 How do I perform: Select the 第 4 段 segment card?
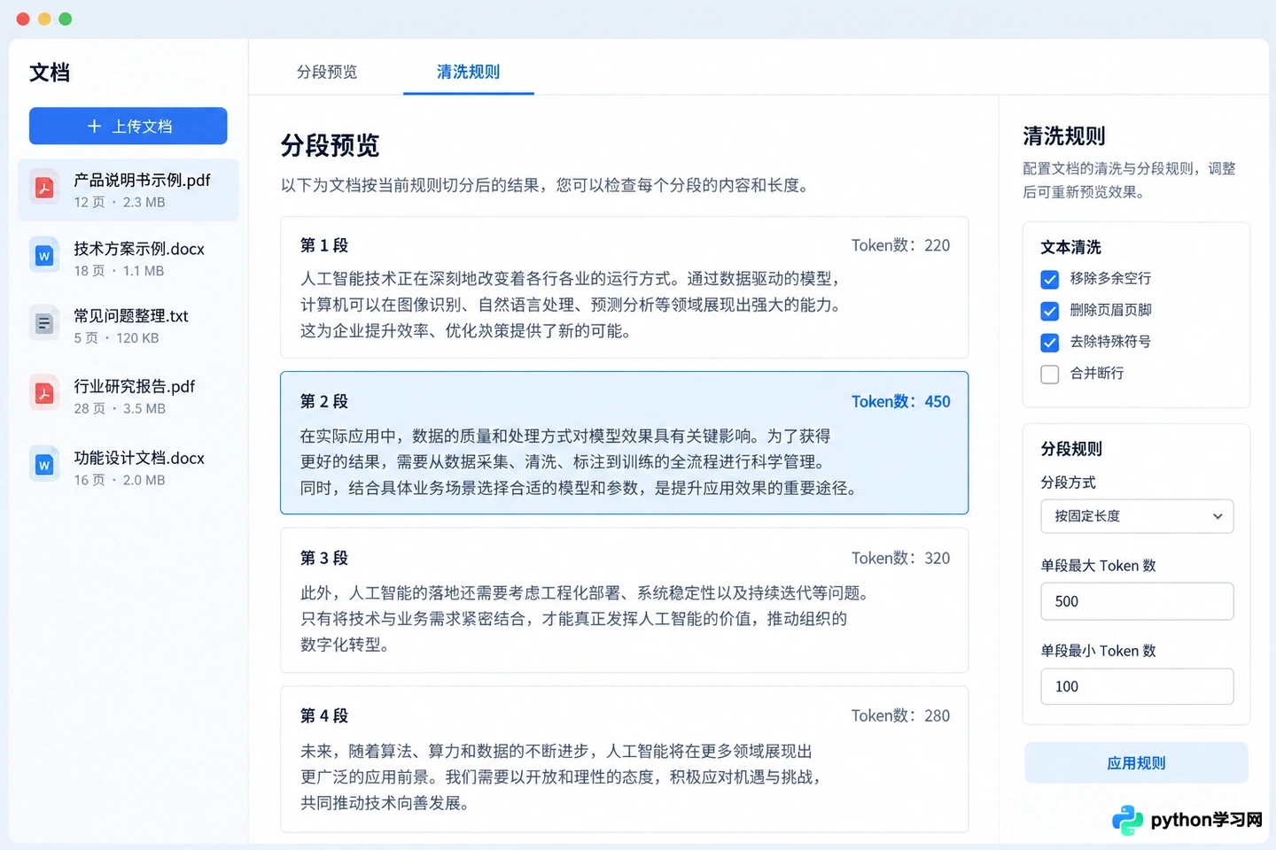[624, 759]
